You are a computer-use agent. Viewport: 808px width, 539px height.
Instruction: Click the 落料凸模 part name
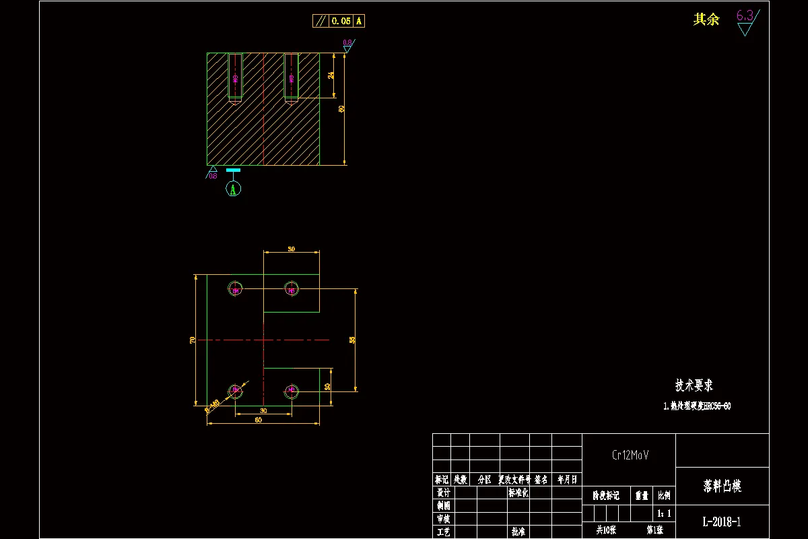point(722,486)
